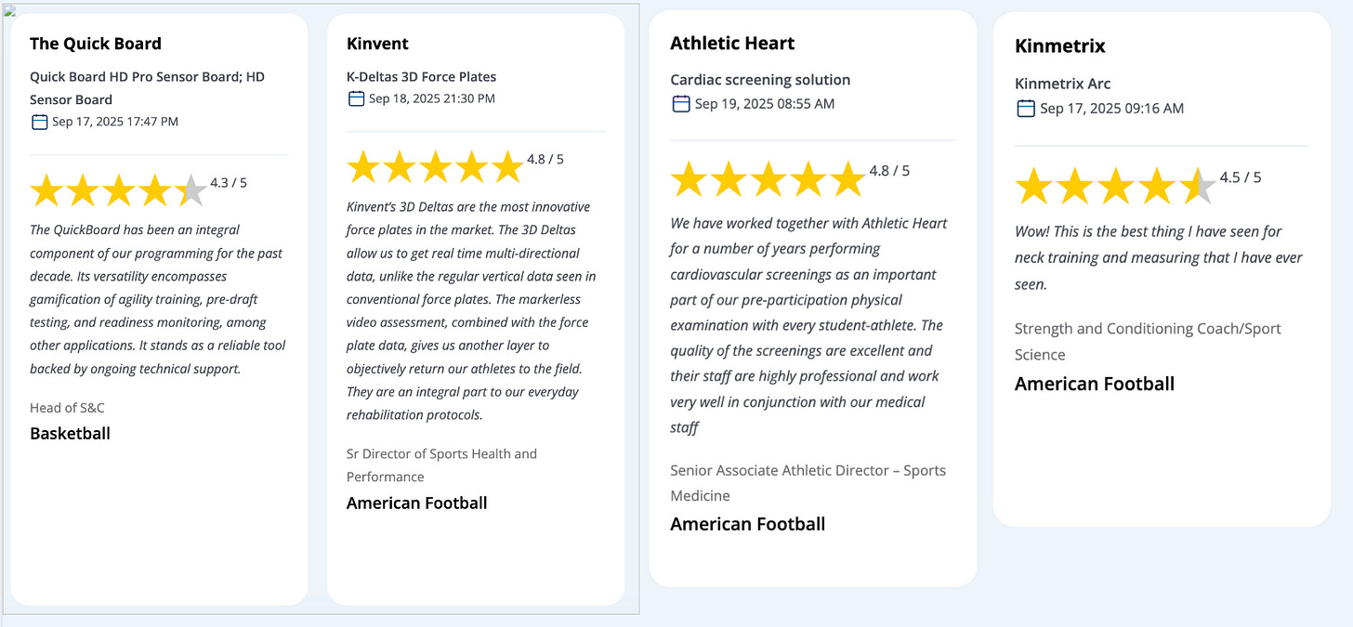This screenshot has width=1353, height=627.
Task: Click the Cardiac screening solution product label
Action: pyautogui.click(x=760, y=80)
